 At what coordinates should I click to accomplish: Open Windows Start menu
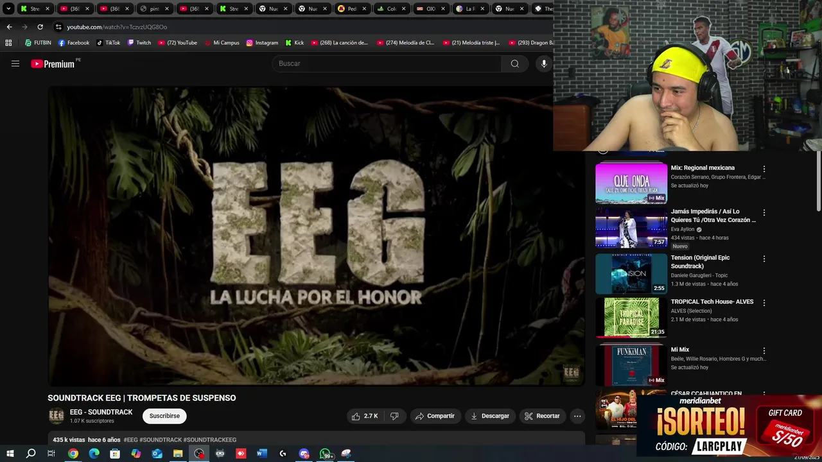(10, 454)
